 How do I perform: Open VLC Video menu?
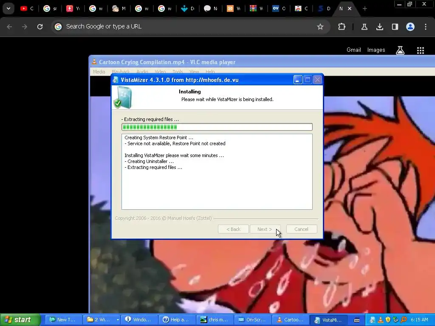point(160,71)
